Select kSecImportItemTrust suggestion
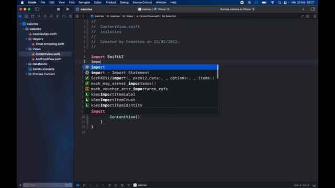The width and height of the screenshot is (335, 188). click(151, 100)
